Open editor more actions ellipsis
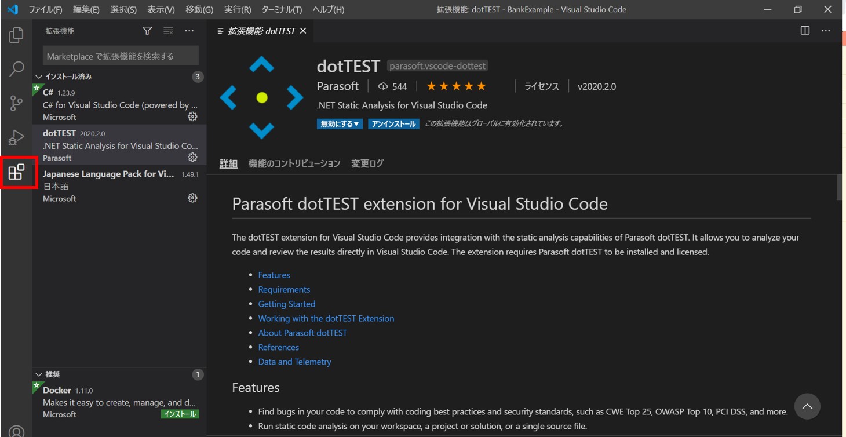 [x=826, y=31]
